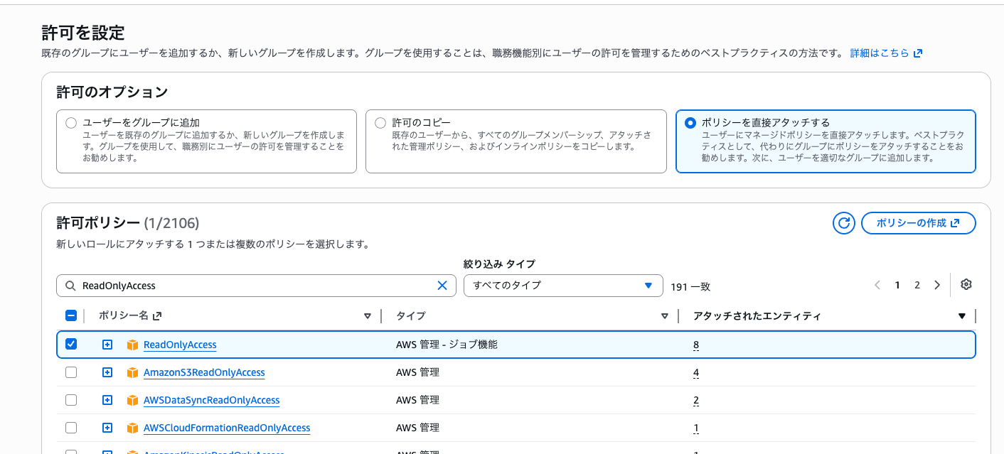Open the AWSCloudFormationReadOnlyAccess policy link

(227, 428)
